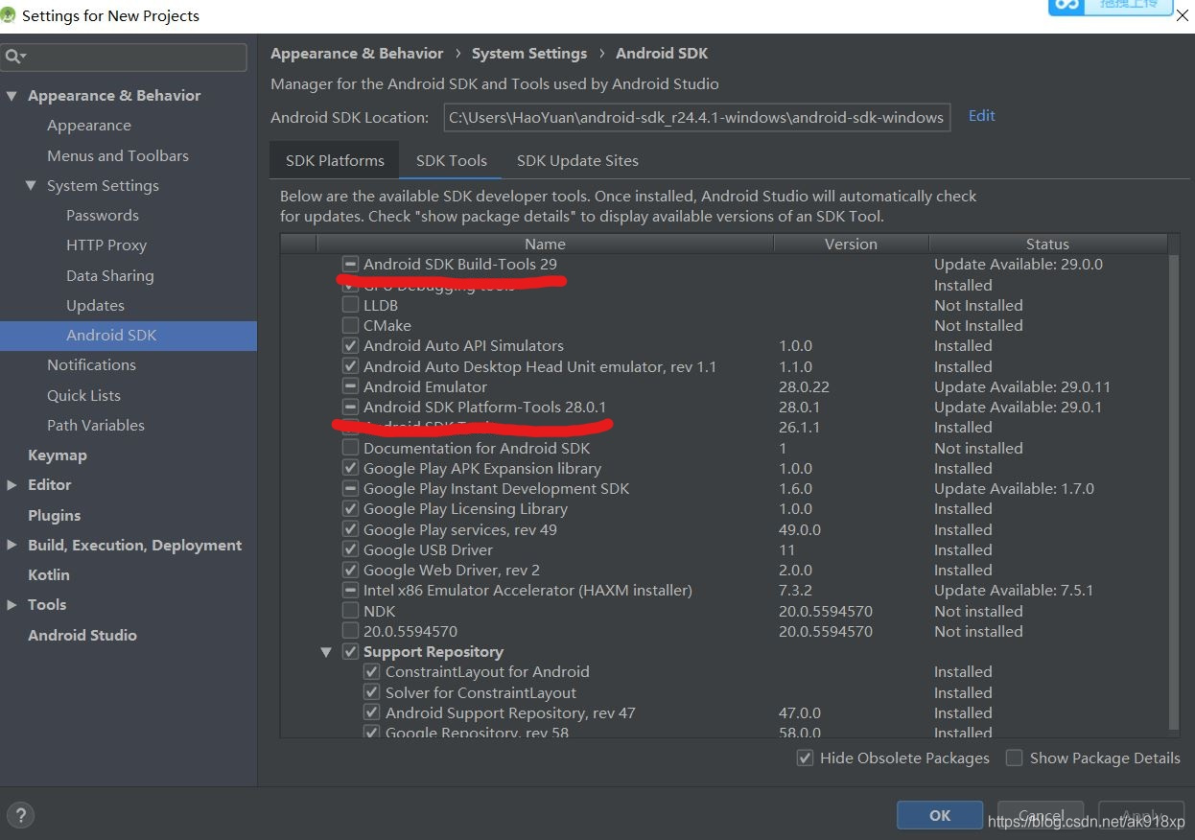Switch to SDK Platforms tab
This screenshot has width=1195, height=840.
[335, 161]
